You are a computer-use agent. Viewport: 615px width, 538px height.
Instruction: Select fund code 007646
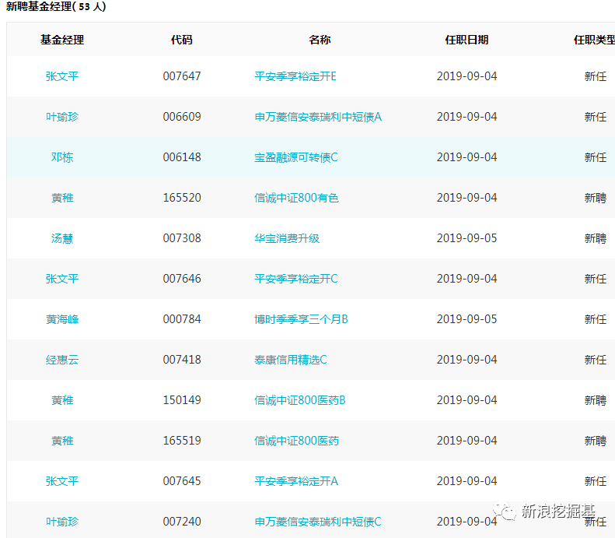pyautogui.click(x=182, y=279)
